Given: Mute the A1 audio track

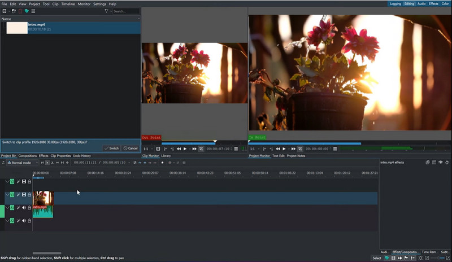Looking at the screenshot, I should point(24,208).
